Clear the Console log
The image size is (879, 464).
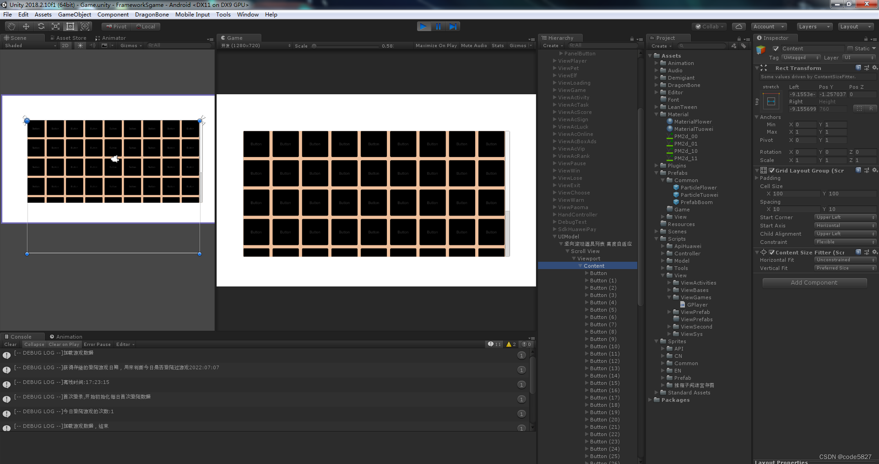point(10,344)
